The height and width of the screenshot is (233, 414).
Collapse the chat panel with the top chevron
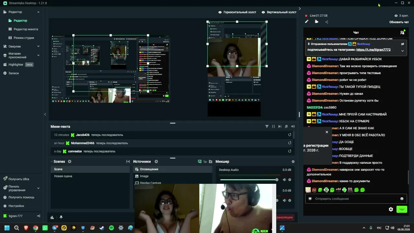pos(300,9)
